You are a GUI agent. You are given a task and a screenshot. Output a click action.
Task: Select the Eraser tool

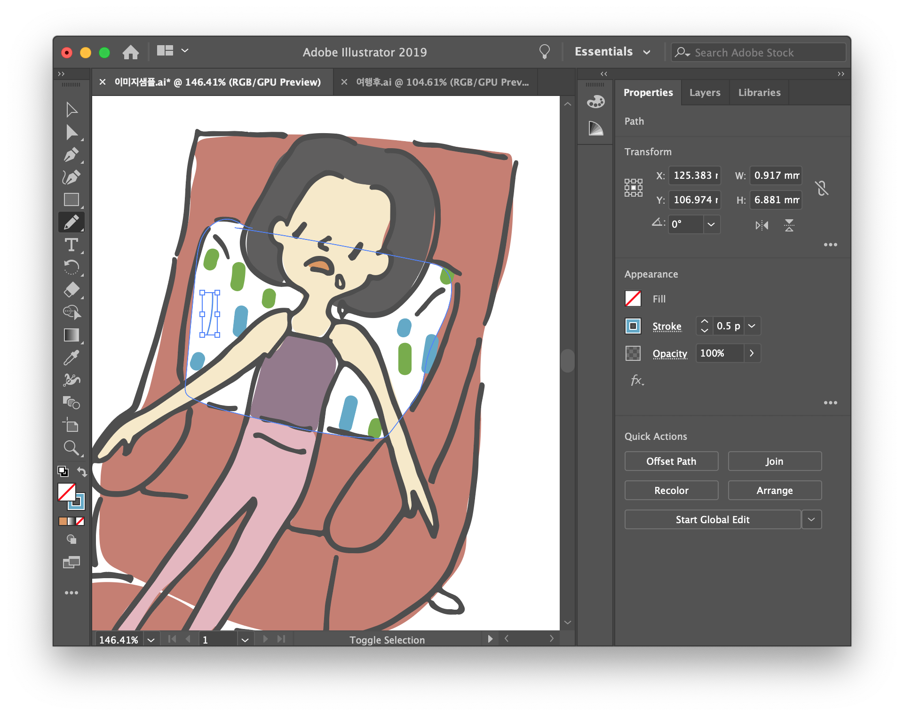tap(71, 289)
